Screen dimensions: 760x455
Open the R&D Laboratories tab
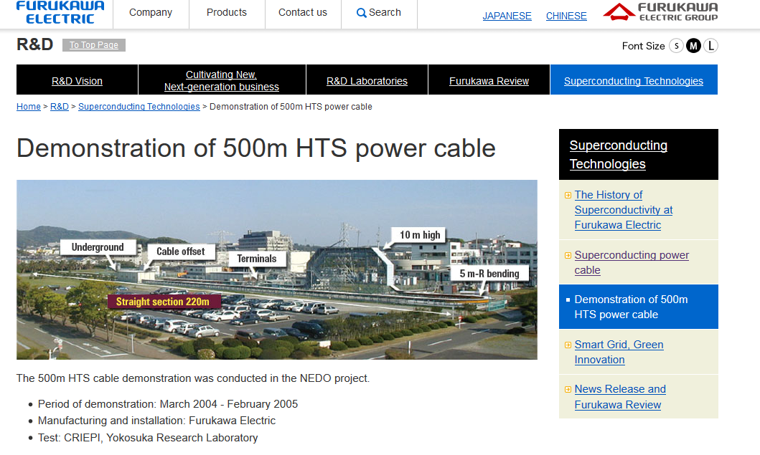click(367, 80)
